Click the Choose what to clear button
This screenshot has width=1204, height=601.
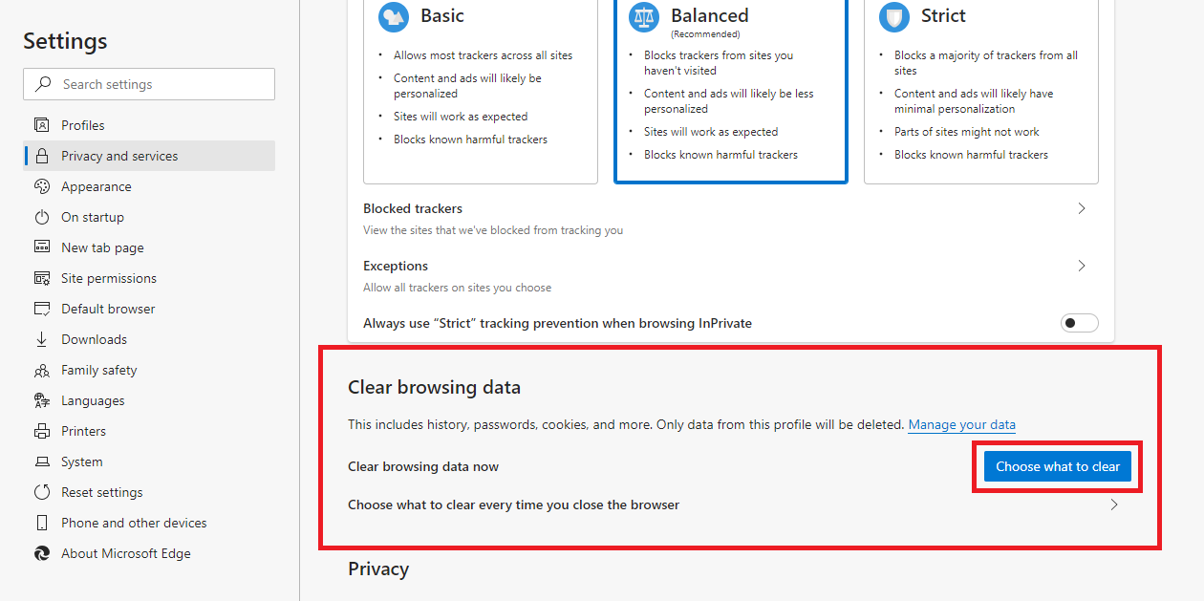coord(1058,466)
